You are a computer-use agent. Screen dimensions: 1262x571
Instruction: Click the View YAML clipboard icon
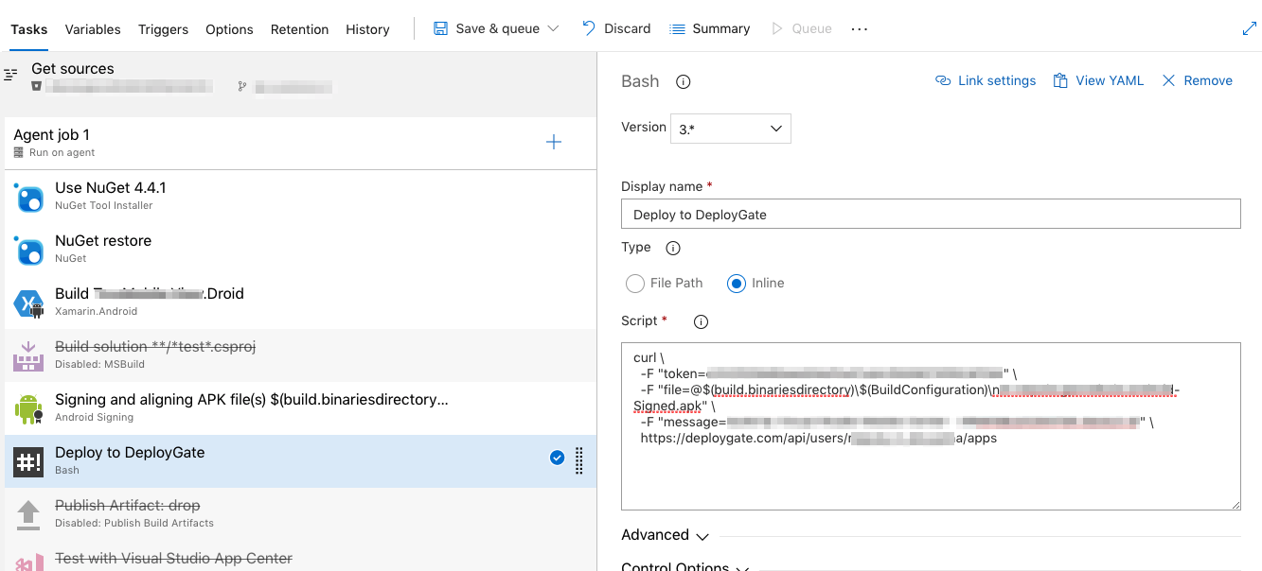tap(1060, 80)
